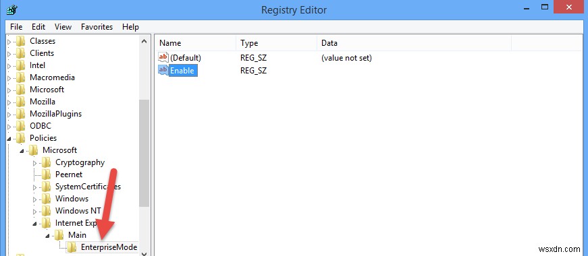The image size is (588, 256).
Task: Select the EnterpriseMode key
Action: [x=109, y=247]
